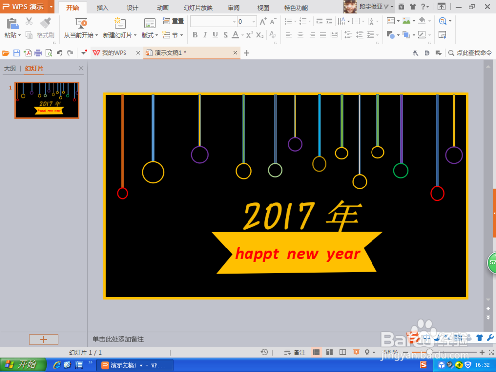This screenshot has height=372, width=496.
Task: Select slide 1 thumbnail in the panel
Action: 47,100
